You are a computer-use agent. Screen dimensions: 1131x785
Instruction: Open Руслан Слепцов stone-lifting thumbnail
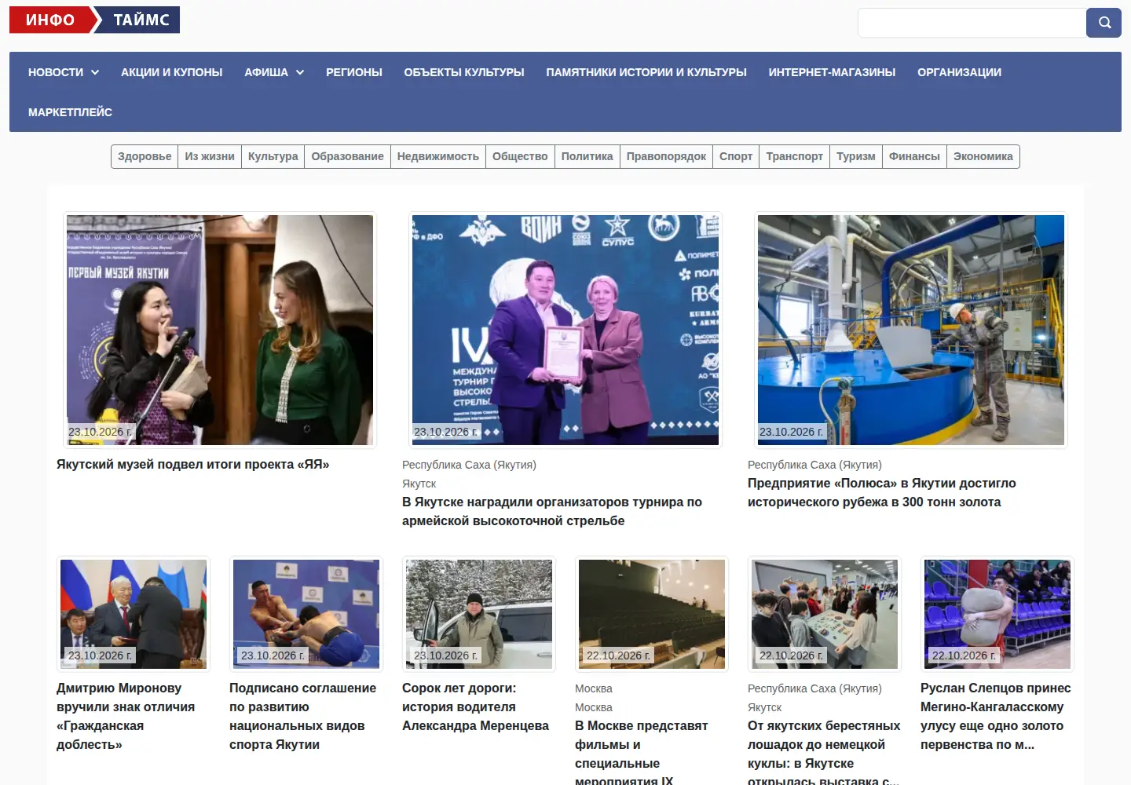tap(997, 614)
